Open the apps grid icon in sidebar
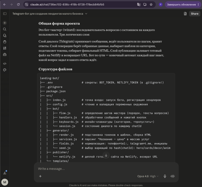 coord(5,48)
